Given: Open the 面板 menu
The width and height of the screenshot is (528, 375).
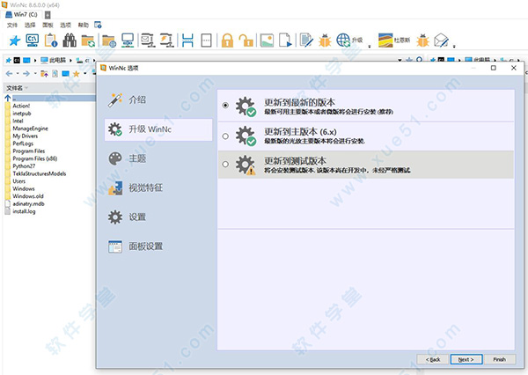Looking at the screenshot, I should [x=48, y=25].
